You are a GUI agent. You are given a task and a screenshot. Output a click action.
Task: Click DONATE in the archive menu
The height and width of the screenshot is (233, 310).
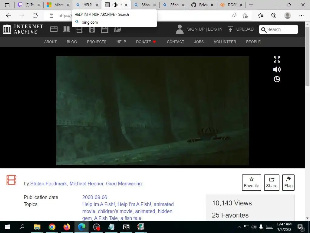point(146,42)
